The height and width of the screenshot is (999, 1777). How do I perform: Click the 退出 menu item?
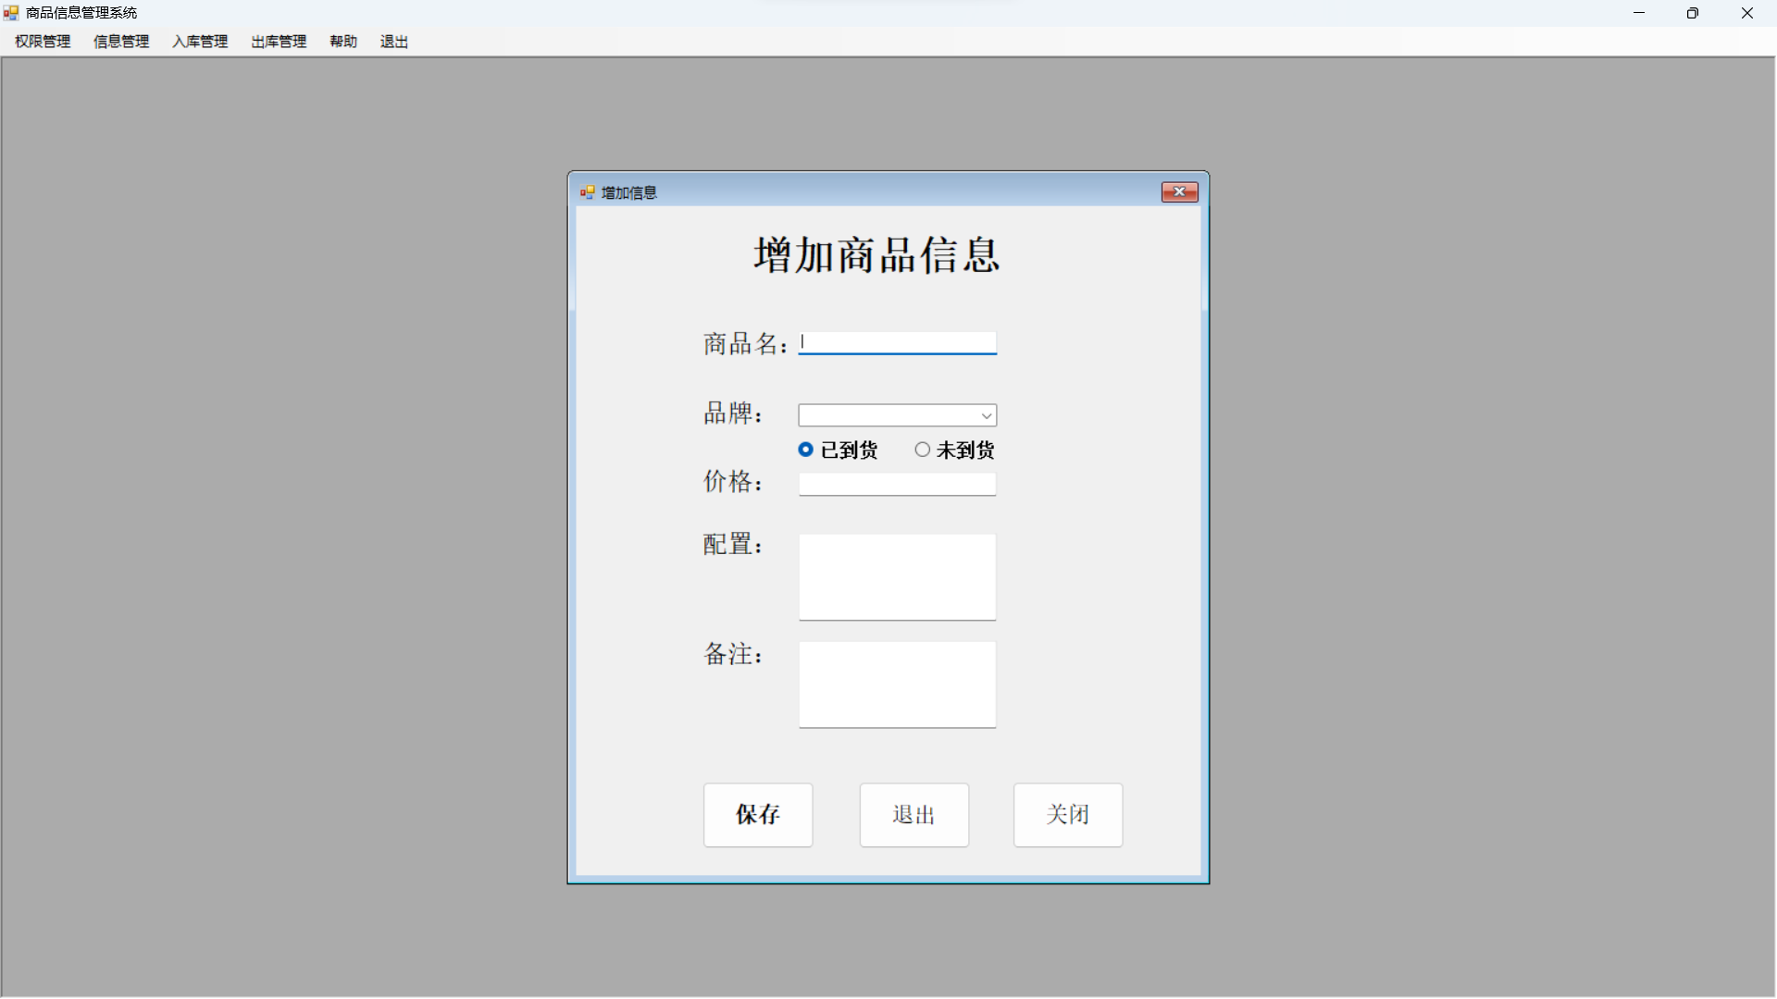click(x=394, y=42)
